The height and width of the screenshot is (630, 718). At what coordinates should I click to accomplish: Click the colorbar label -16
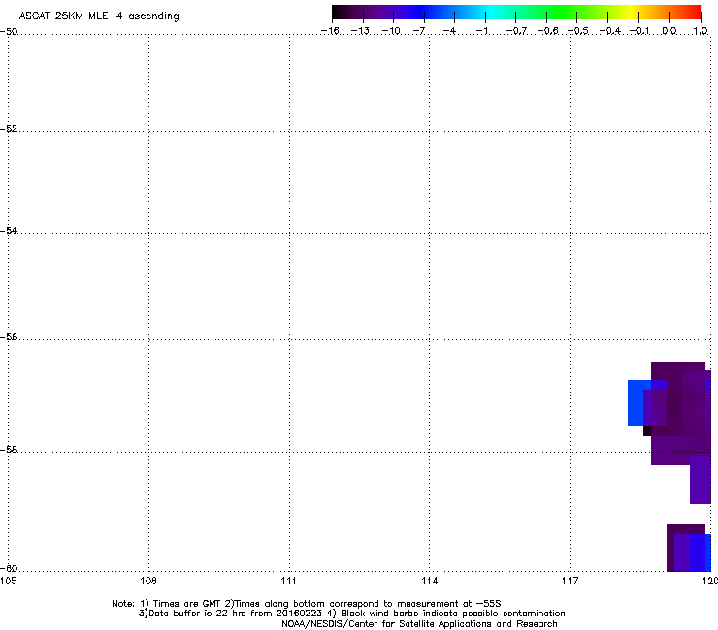330,31
